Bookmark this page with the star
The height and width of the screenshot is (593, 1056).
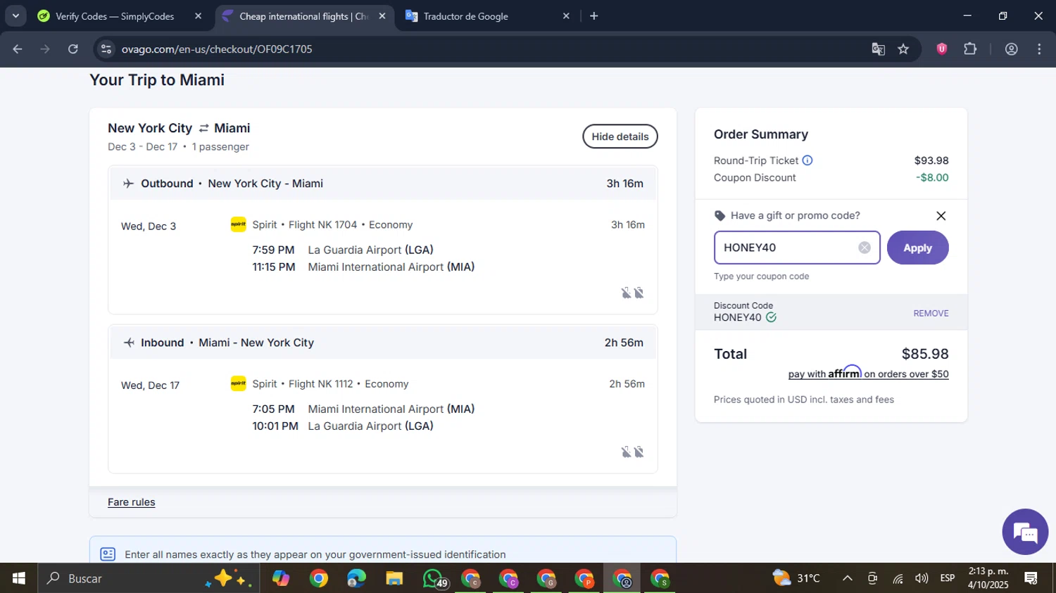click(903, 49)
